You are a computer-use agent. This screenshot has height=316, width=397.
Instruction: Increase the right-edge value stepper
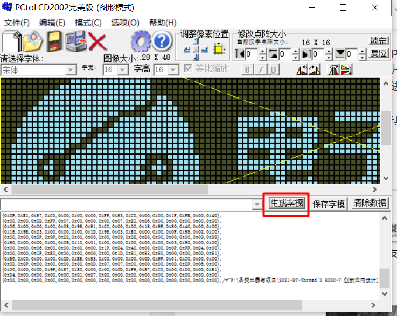click(x=329, y=51)
